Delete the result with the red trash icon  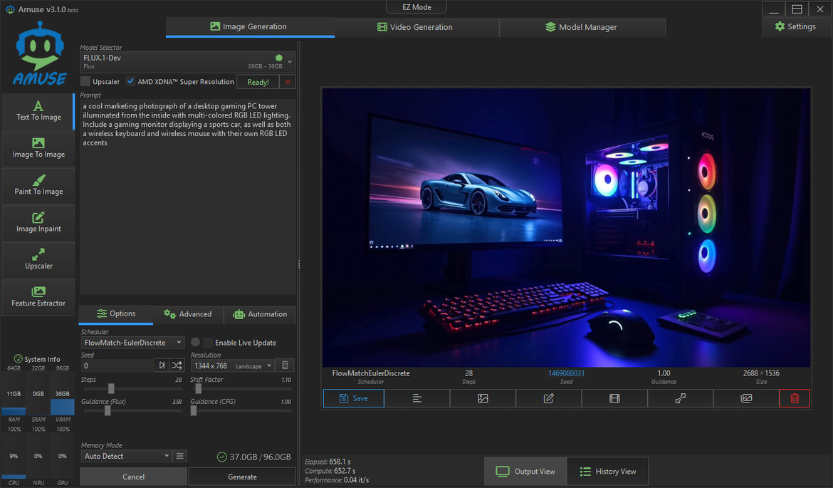795,398
